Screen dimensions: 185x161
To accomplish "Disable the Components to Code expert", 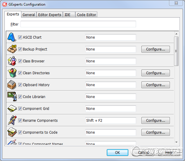I will [20, 132].
